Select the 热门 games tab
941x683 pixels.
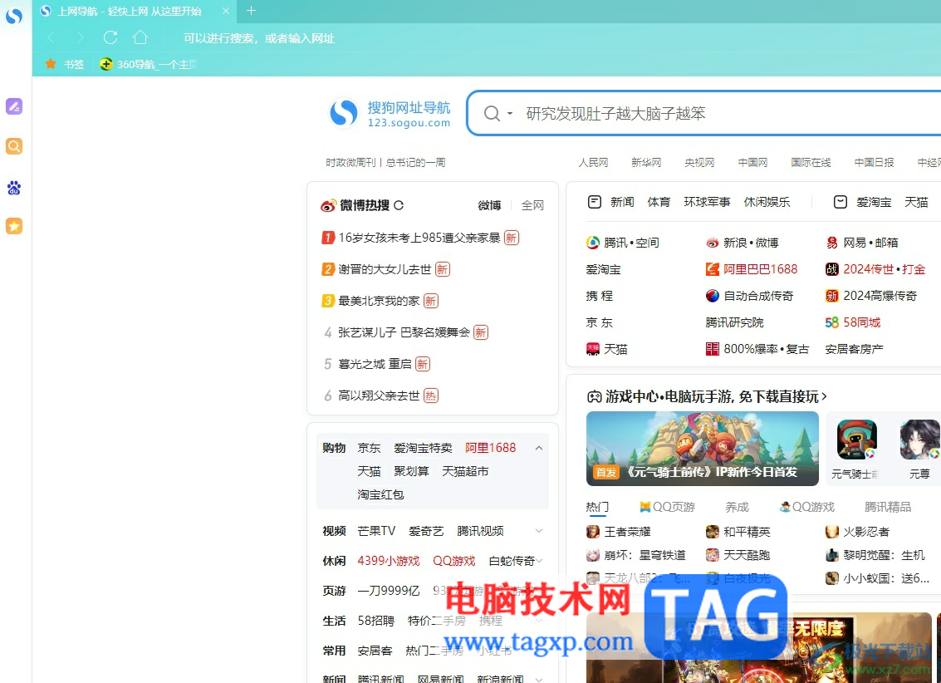pos(597,507)
